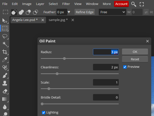154x116 pixels.
Task: Toggle fullscreen mode icon
Action: point(142,4)
